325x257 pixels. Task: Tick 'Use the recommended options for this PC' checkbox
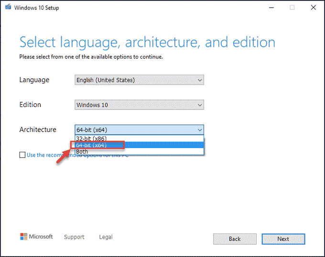(22, 155)
